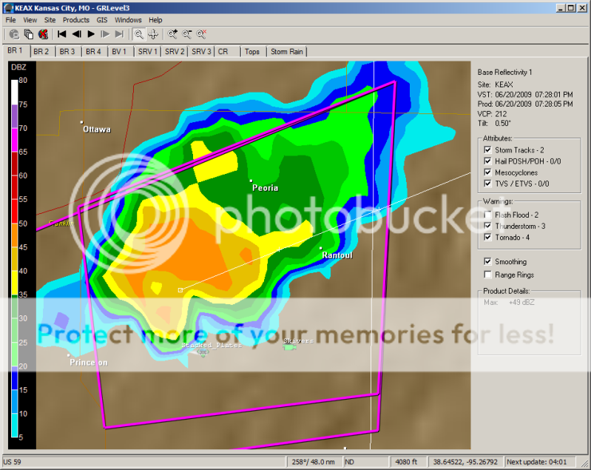Click the 4080 ft status field
Viewport: 591px width, 470px height.
(408, 462)
